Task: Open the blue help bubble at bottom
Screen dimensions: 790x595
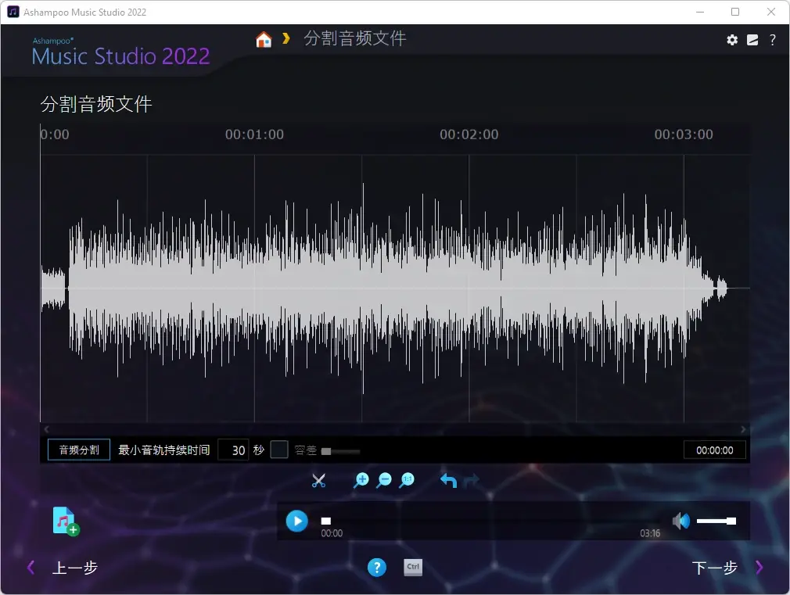Action: 377,568
